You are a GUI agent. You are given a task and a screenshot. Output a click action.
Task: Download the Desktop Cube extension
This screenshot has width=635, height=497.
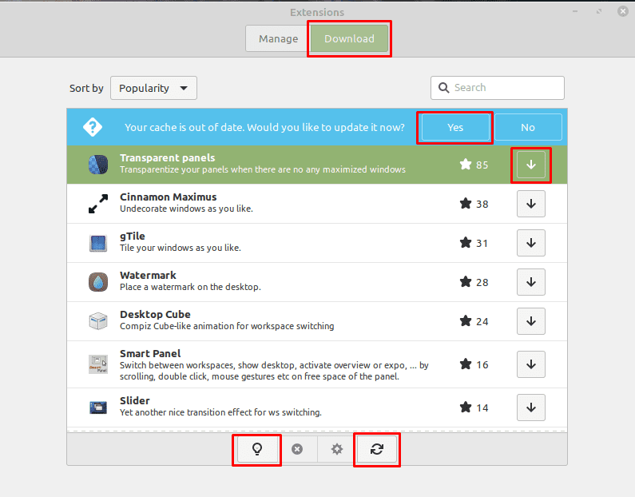pyautogui.click(x=531, y=321)
